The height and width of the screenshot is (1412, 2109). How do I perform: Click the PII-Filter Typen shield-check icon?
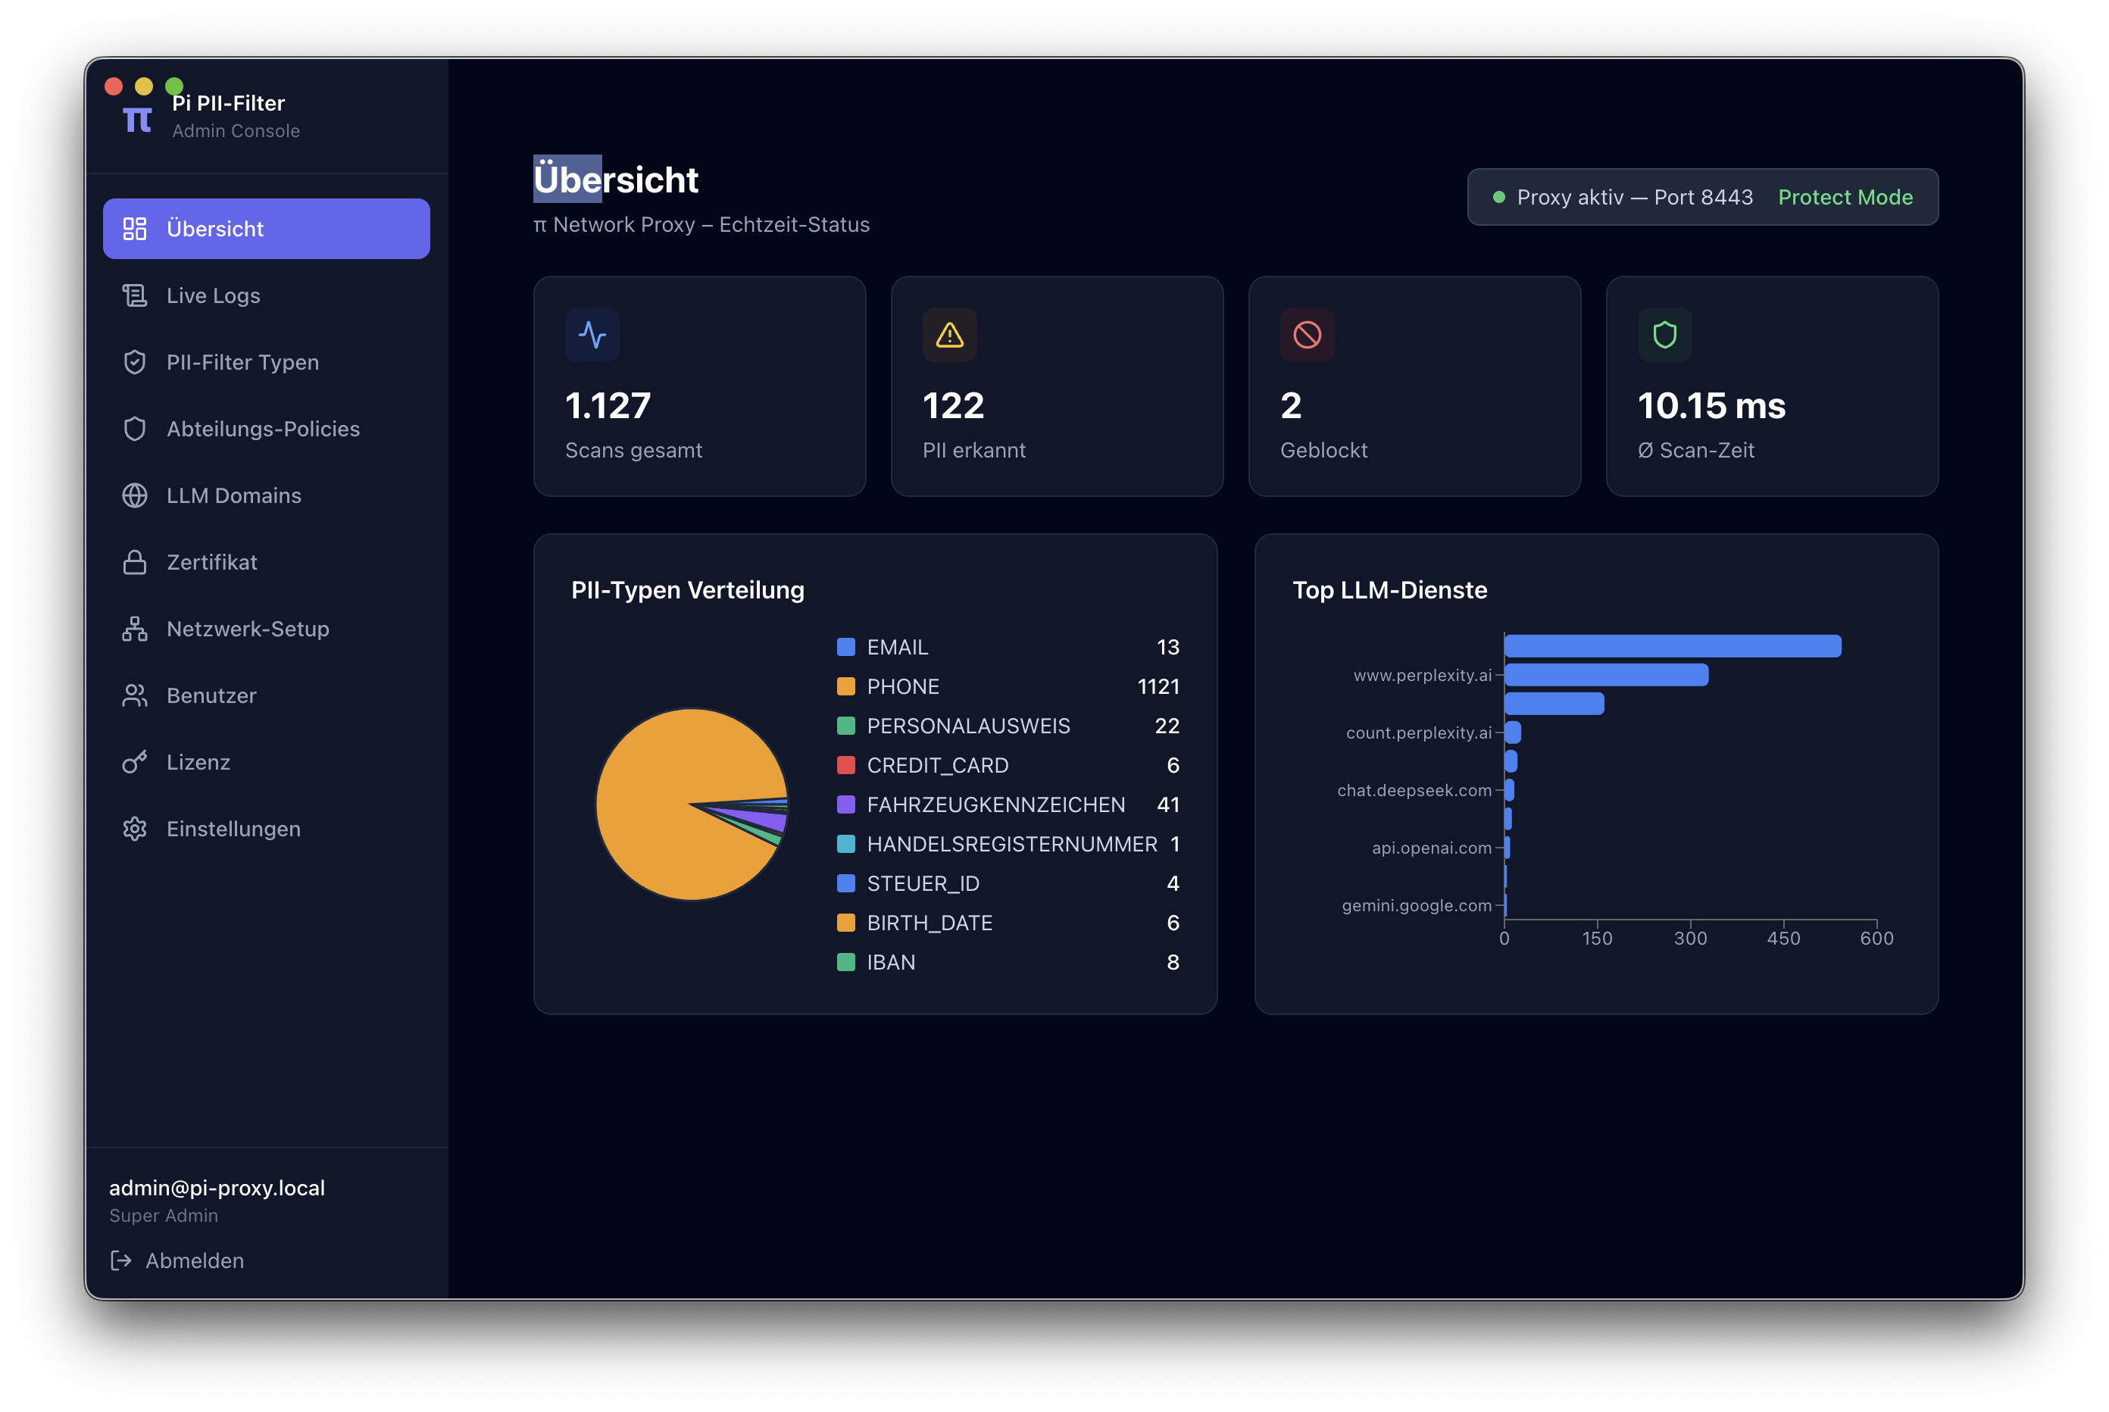[x=134, y=362]
